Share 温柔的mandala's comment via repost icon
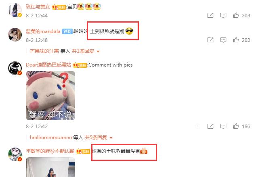 pyautogui.click(x=210, y=40)
